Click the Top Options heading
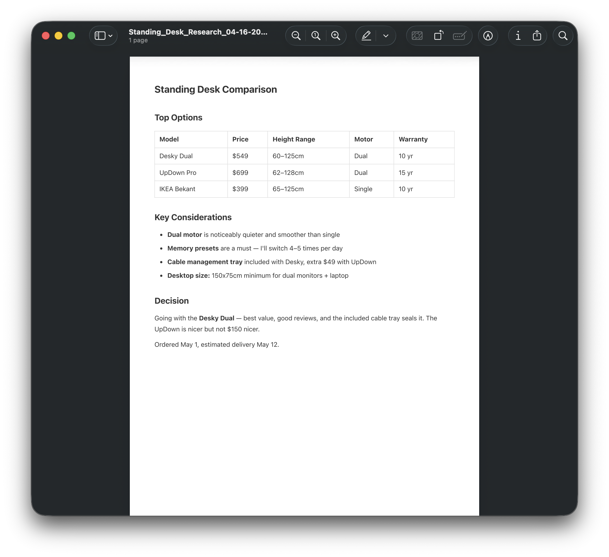 (x=178, y=118)
